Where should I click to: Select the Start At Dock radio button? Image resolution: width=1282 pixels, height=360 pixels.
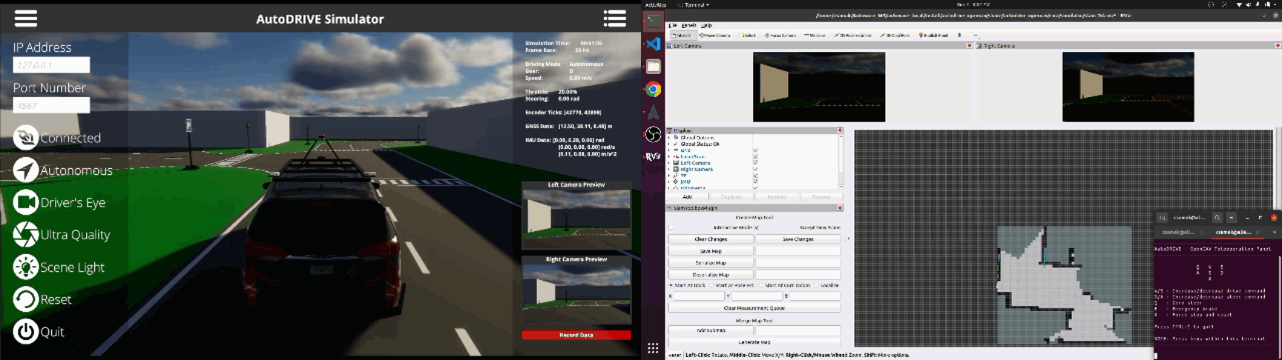tap(671, 285)
